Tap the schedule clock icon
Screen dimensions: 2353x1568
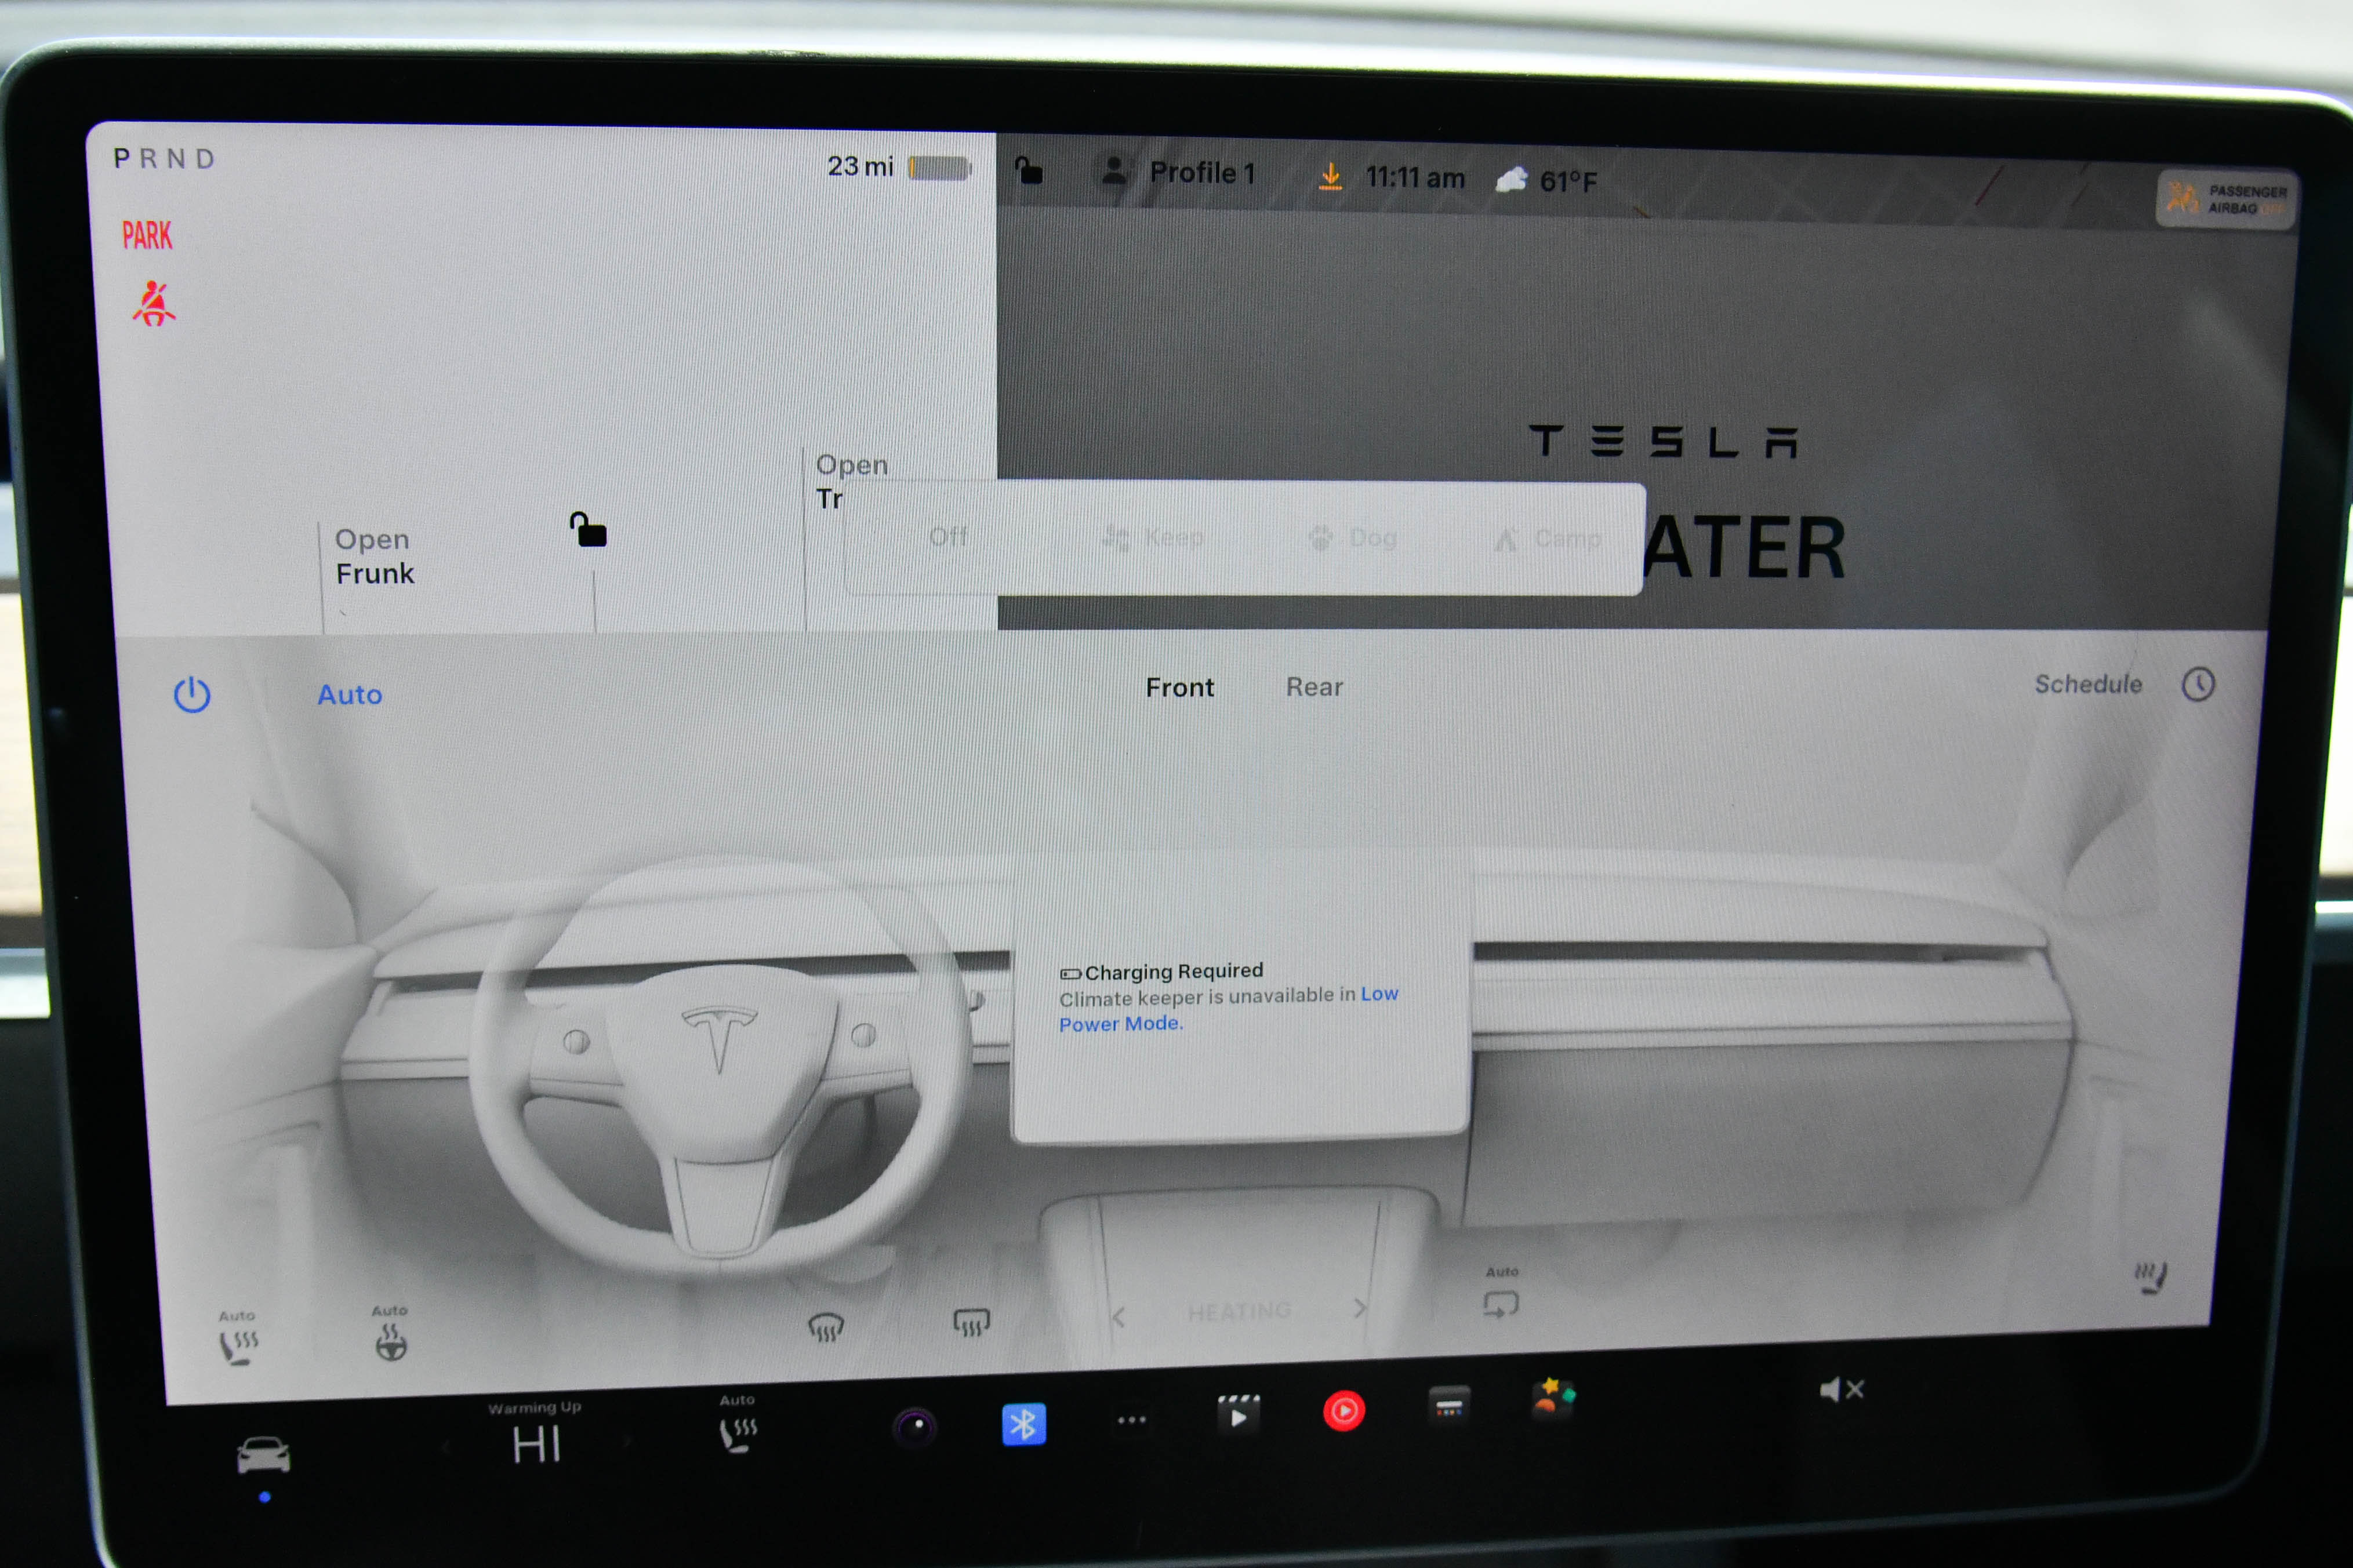tap(2198, 684)
